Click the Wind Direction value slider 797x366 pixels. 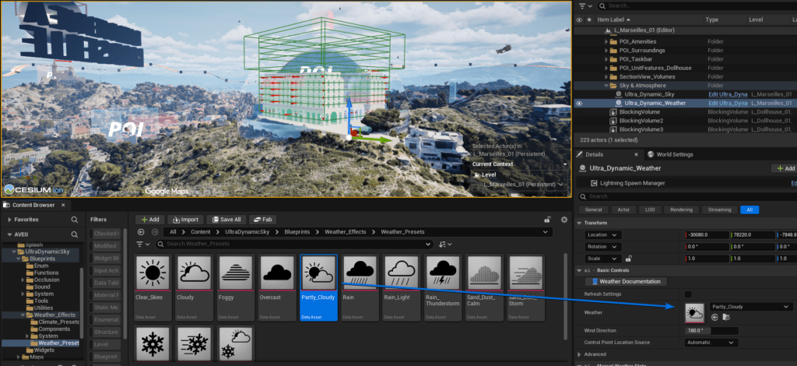[711, 330]
